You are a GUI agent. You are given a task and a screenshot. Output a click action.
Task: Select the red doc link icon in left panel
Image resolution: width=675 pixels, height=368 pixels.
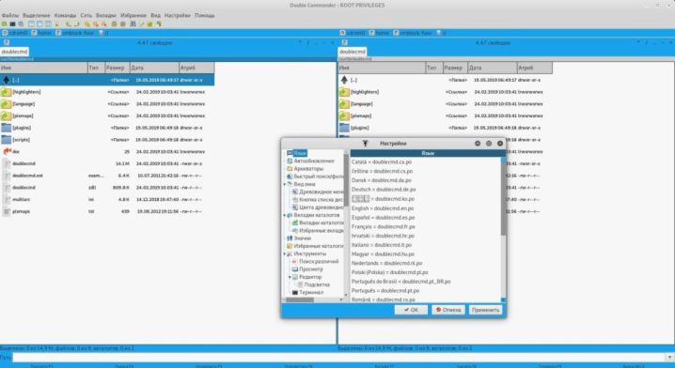pos(7,151)
